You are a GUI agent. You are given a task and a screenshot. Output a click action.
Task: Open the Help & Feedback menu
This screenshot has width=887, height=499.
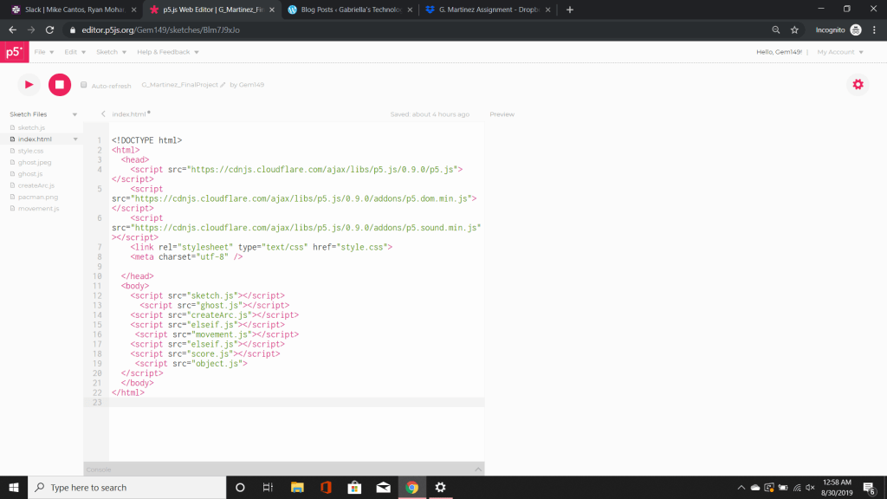coord(167,52)
